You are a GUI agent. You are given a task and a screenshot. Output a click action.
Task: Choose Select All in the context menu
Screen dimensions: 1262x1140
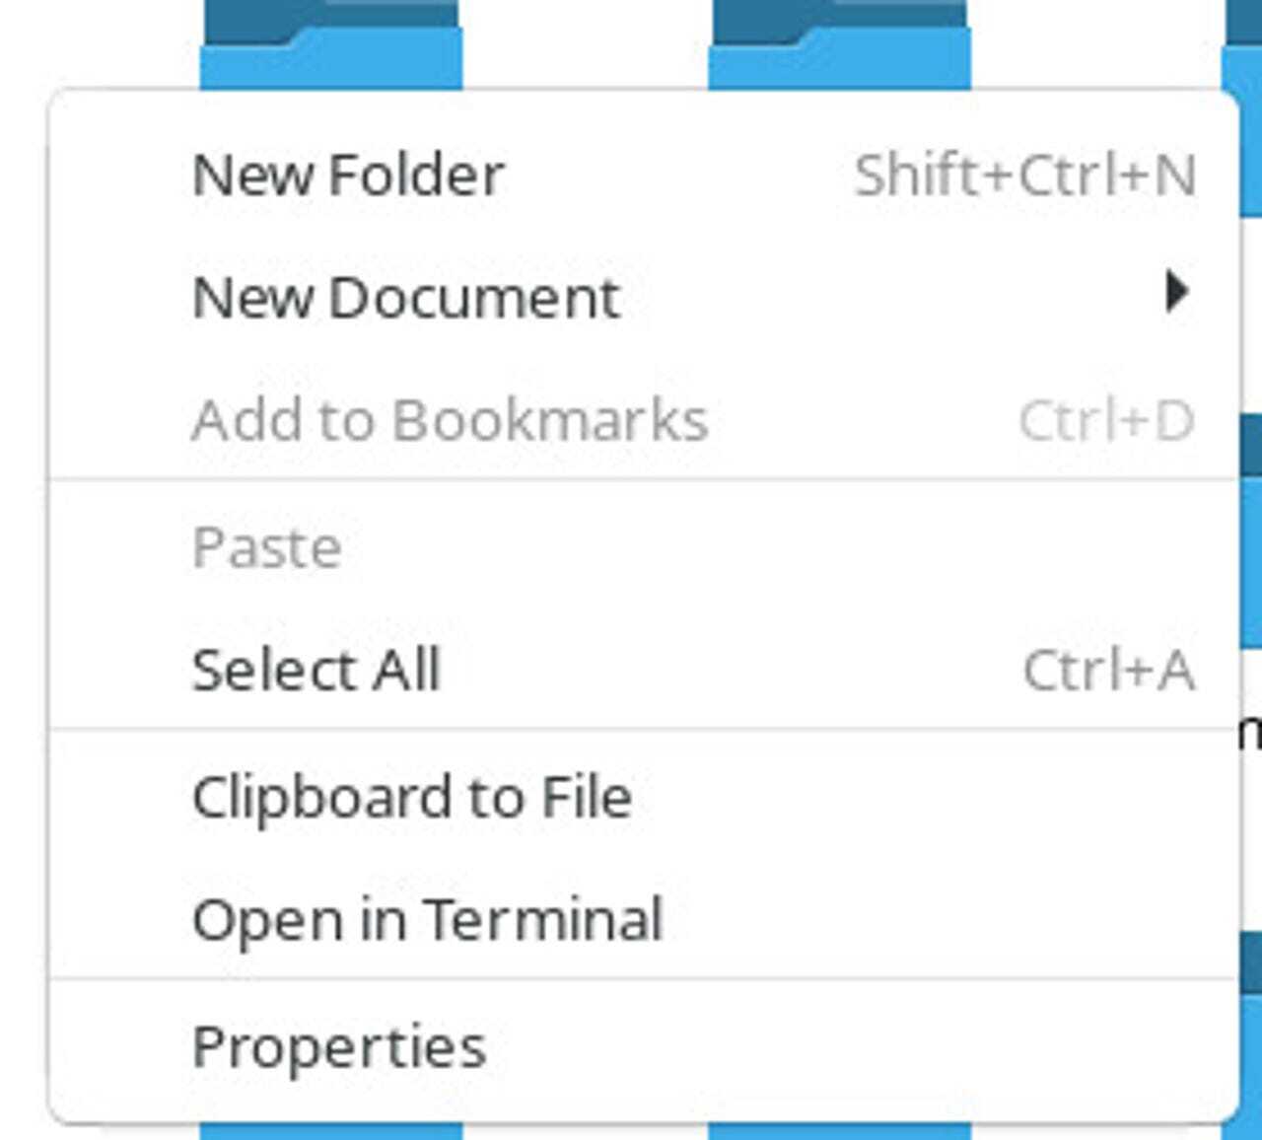click(x=315, y=671)
